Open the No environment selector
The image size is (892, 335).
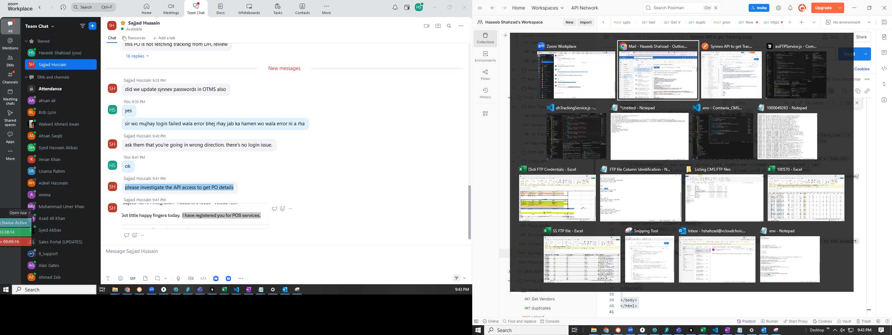pos(848,22)
